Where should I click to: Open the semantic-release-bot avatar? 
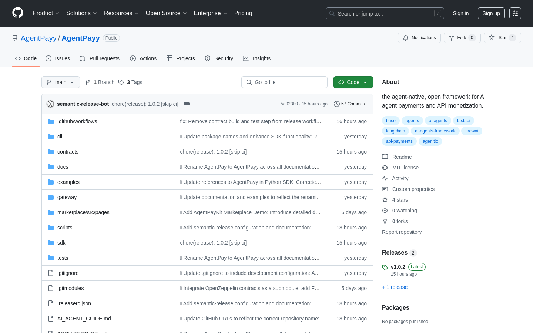tap(50, 104)
